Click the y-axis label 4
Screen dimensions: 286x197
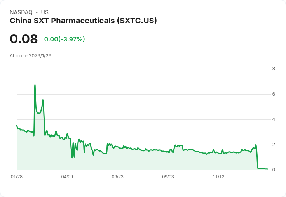point(274,119)
